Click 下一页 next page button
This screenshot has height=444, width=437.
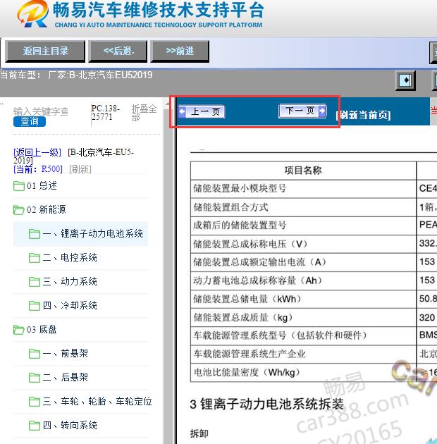tap(302, 111)
